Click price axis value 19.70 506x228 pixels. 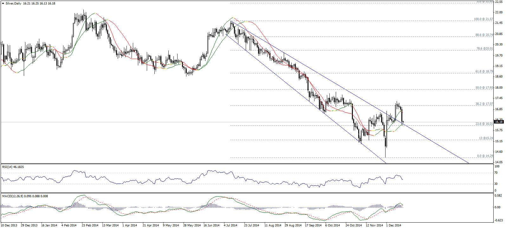499,55
